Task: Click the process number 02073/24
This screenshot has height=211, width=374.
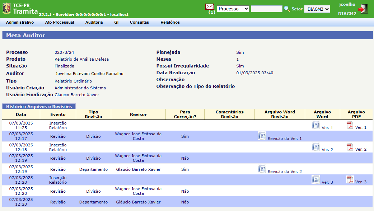Action: coord(64,52)
